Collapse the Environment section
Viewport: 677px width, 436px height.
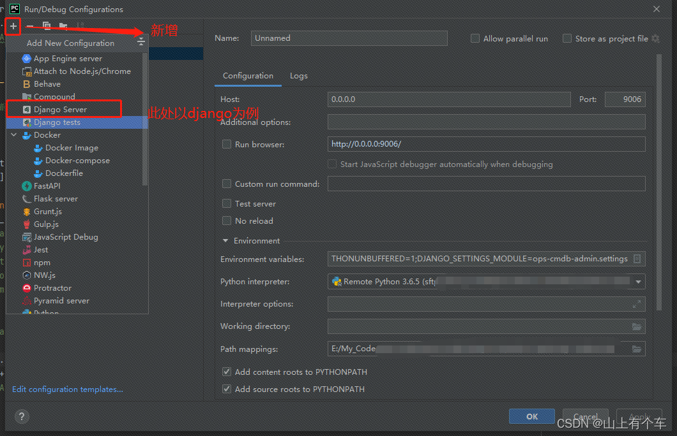point(225,241)
